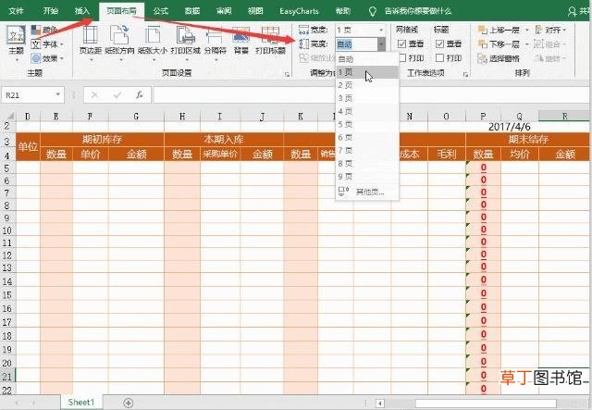Expand the 上移一层 dropdown arrow
Viewport: 592px width, 410px height.
pyautogui.click(x=526, y=30)
